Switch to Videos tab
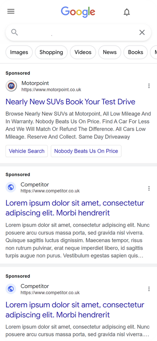157x341 pixels. (83, 52)
